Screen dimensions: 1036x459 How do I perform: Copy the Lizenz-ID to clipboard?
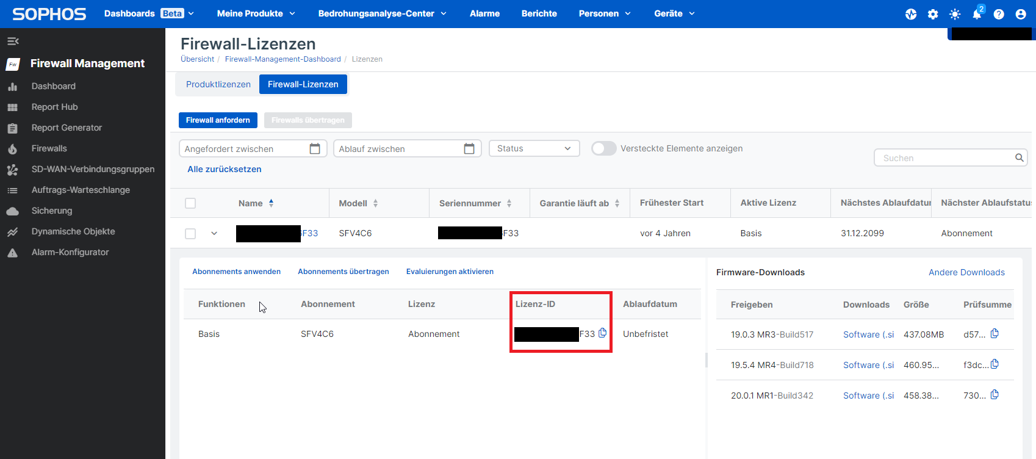(603, 333)
